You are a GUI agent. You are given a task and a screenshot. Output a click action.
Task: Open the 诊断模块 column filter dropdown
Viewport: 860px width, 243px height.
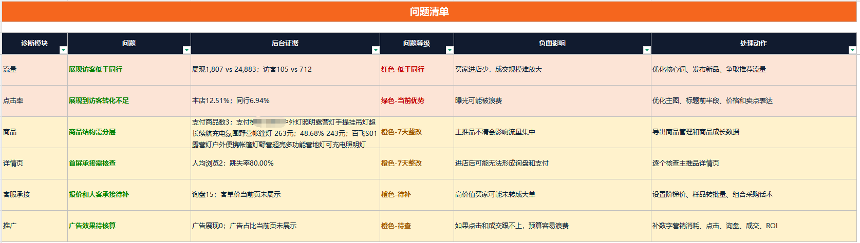(x=63, y=50)
